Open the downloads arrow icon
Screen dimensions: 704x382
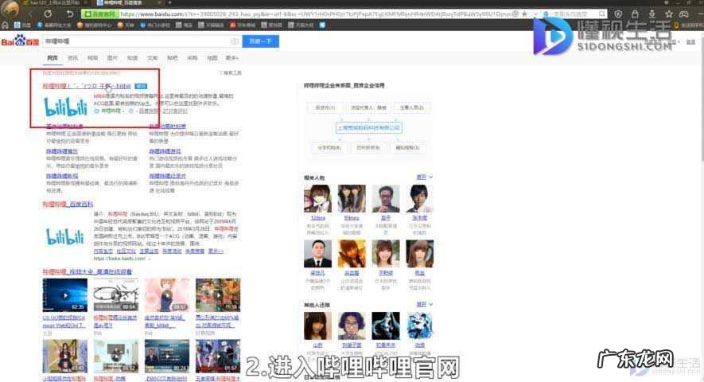tap(652, 14)
